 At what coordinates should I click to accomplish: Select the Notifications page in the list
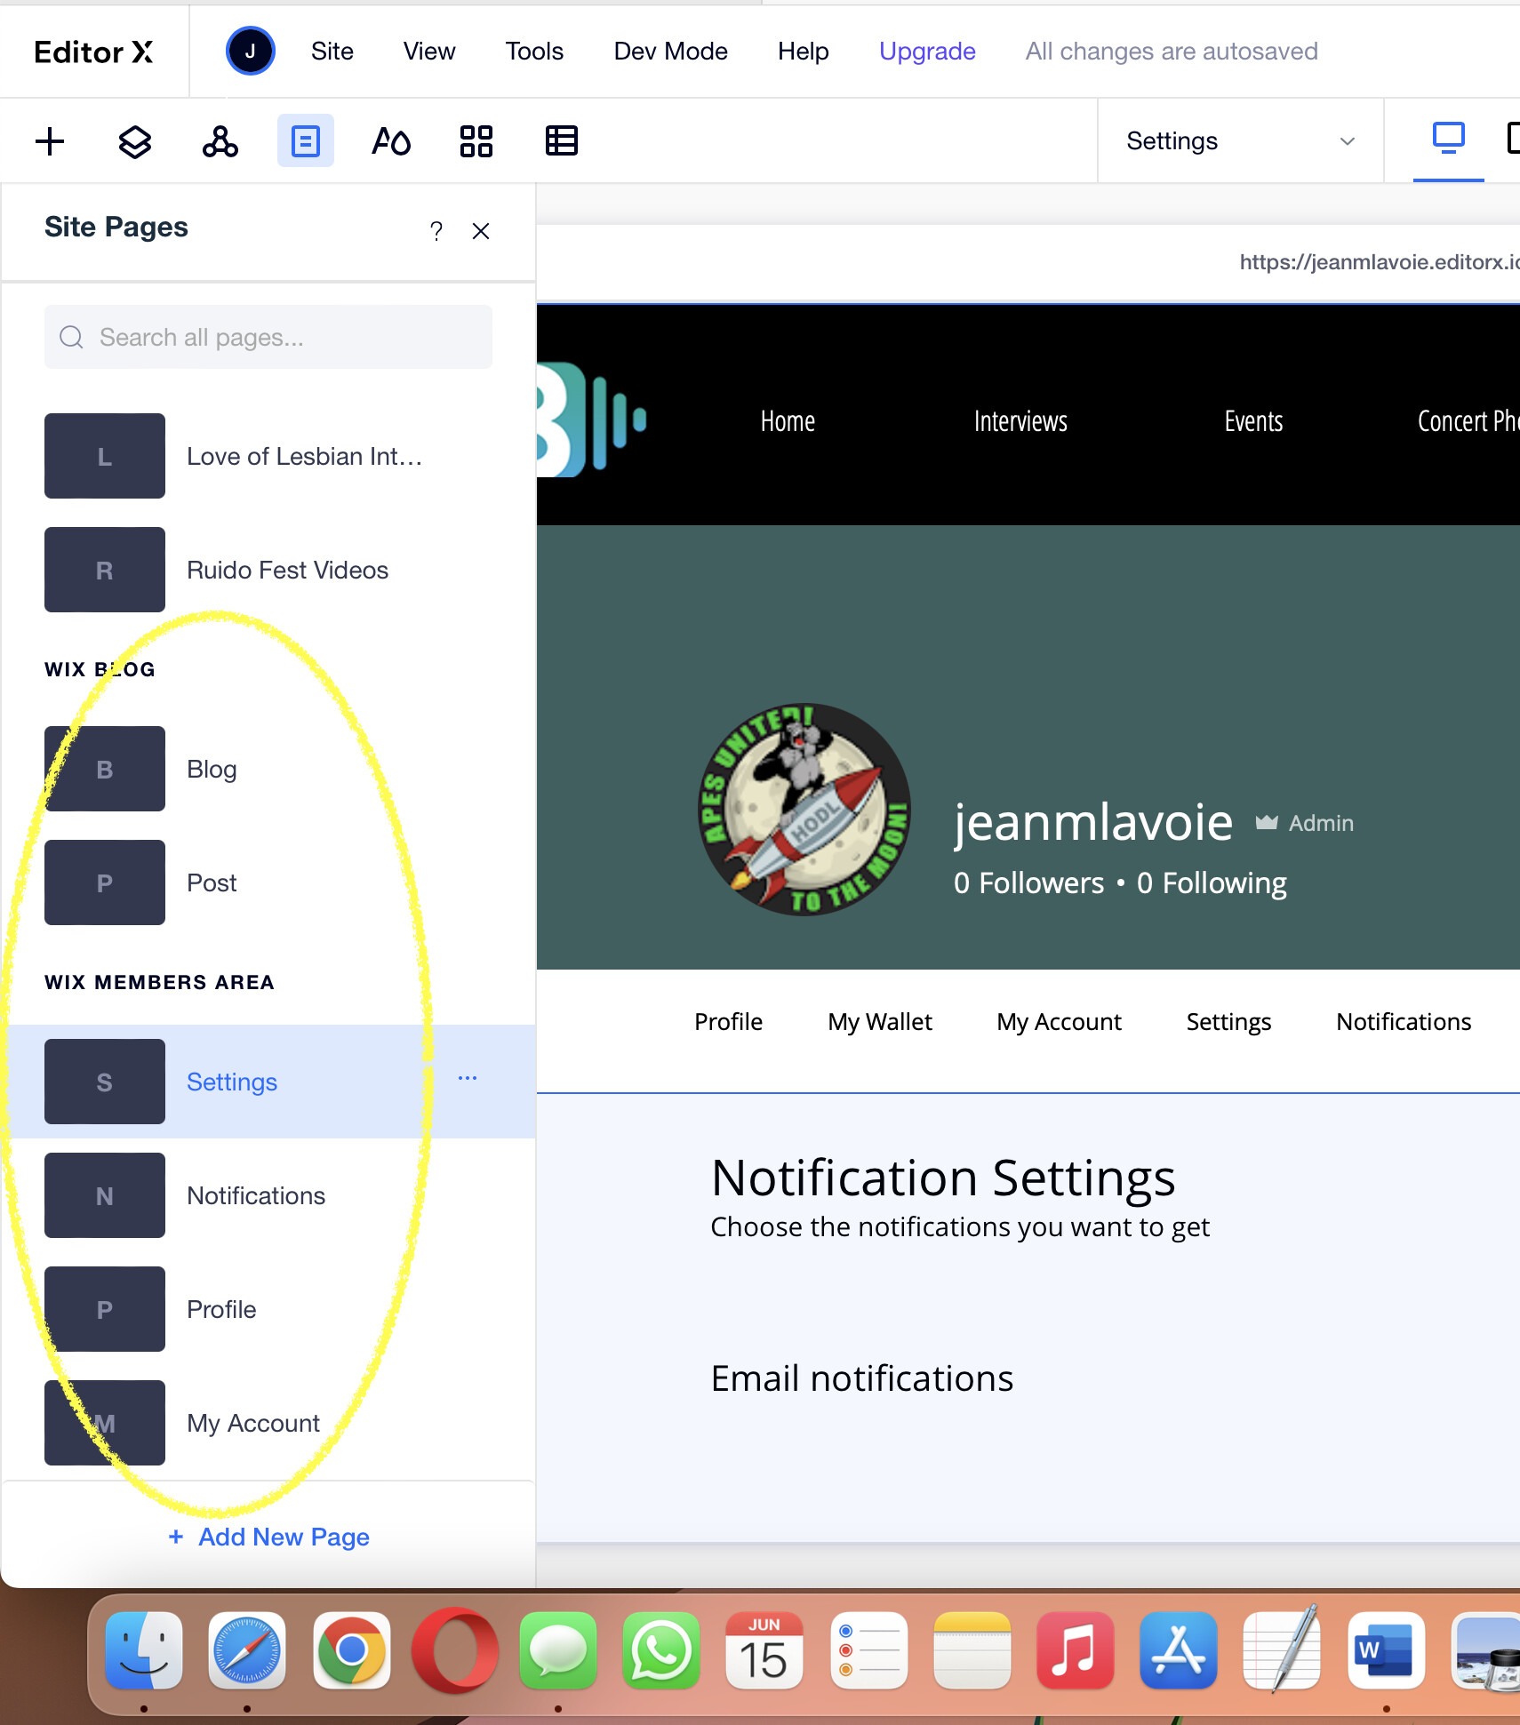[268, 1195]
